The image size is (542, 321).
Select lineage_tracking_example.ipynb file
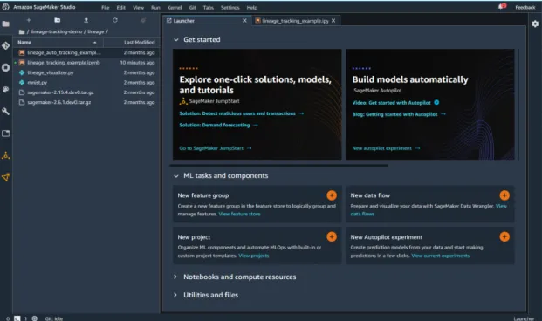(86, 63)
